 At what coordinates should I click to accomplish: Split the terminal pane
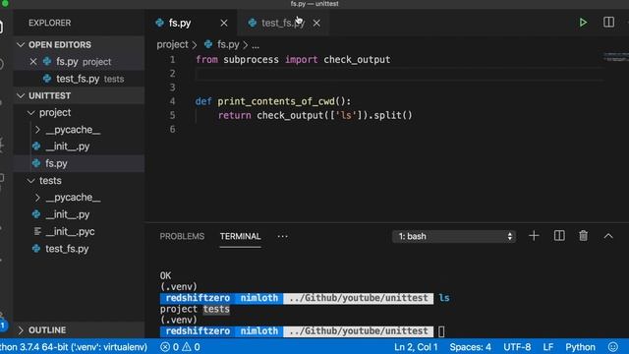559,236
